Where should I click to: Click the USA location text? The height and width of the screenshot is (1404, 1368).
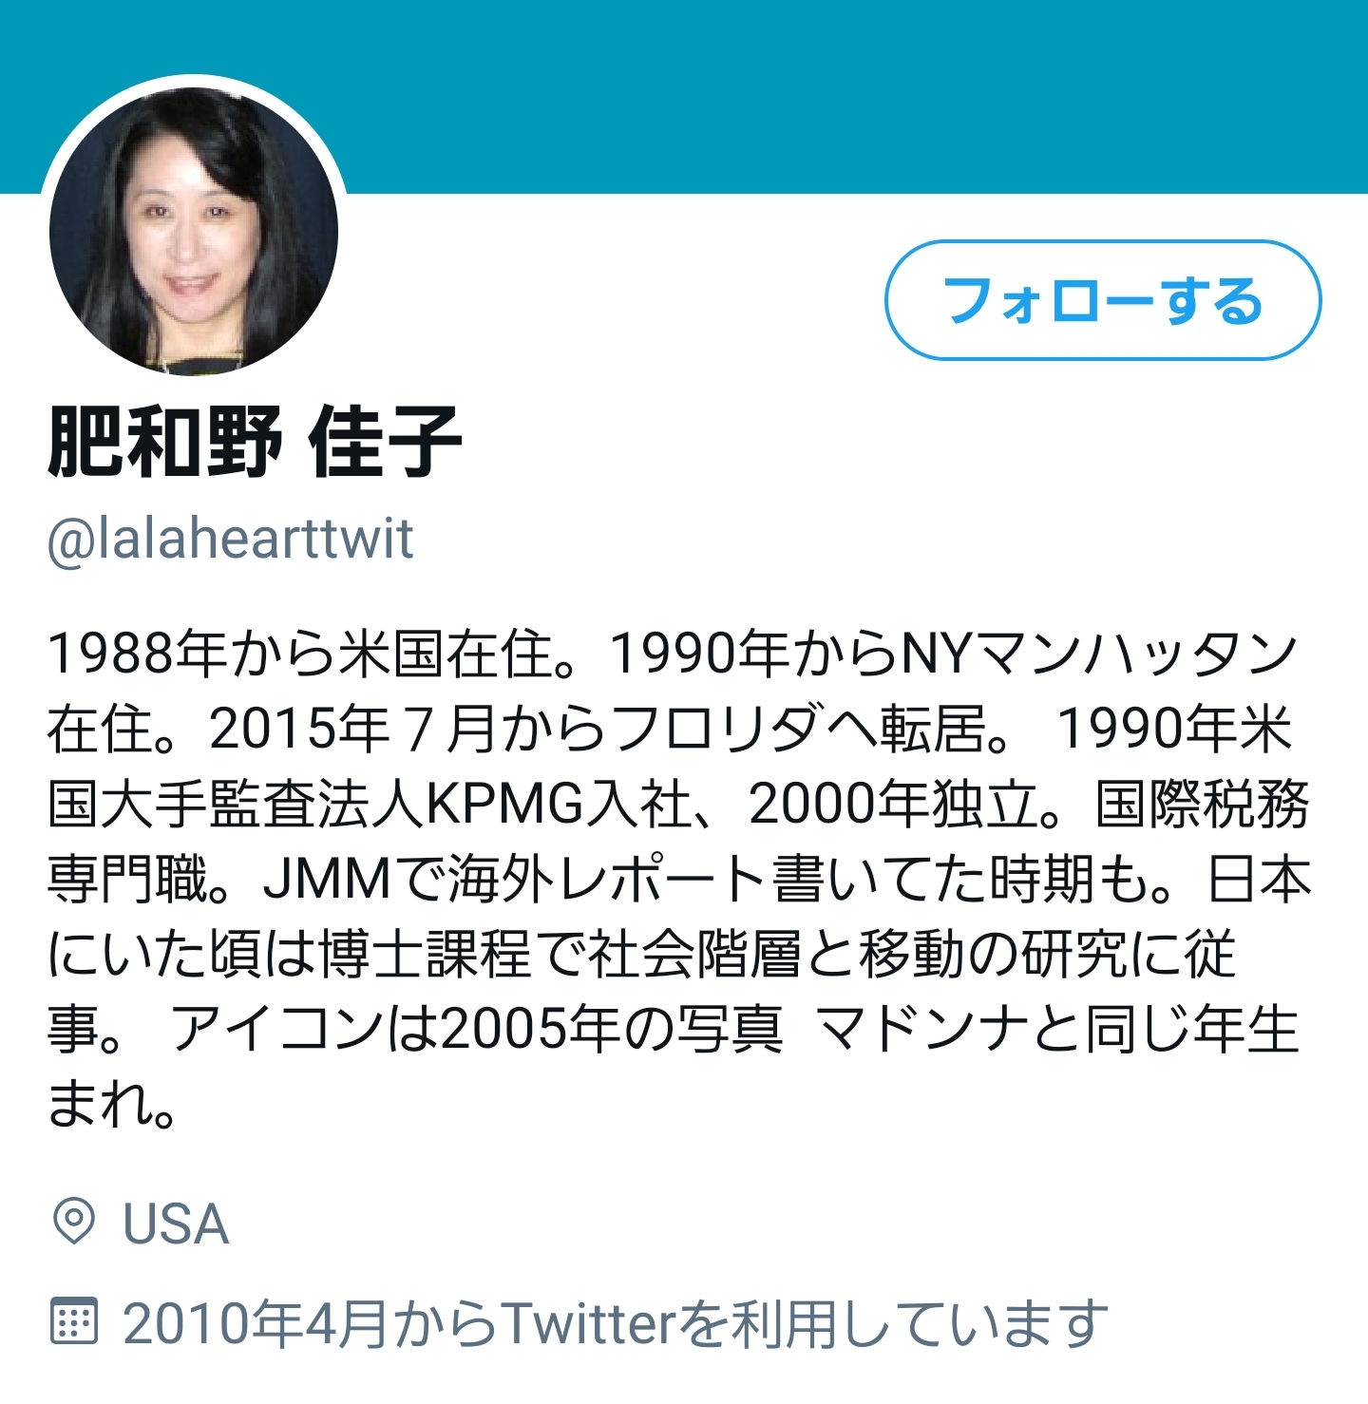(x=175, y=1223)
